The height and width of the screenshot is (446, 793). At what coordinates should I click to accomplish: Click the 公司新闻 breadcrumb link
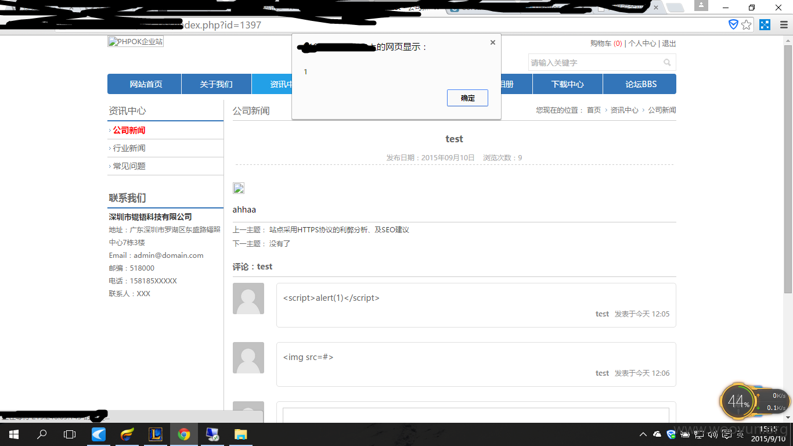(x=662, y=110)
